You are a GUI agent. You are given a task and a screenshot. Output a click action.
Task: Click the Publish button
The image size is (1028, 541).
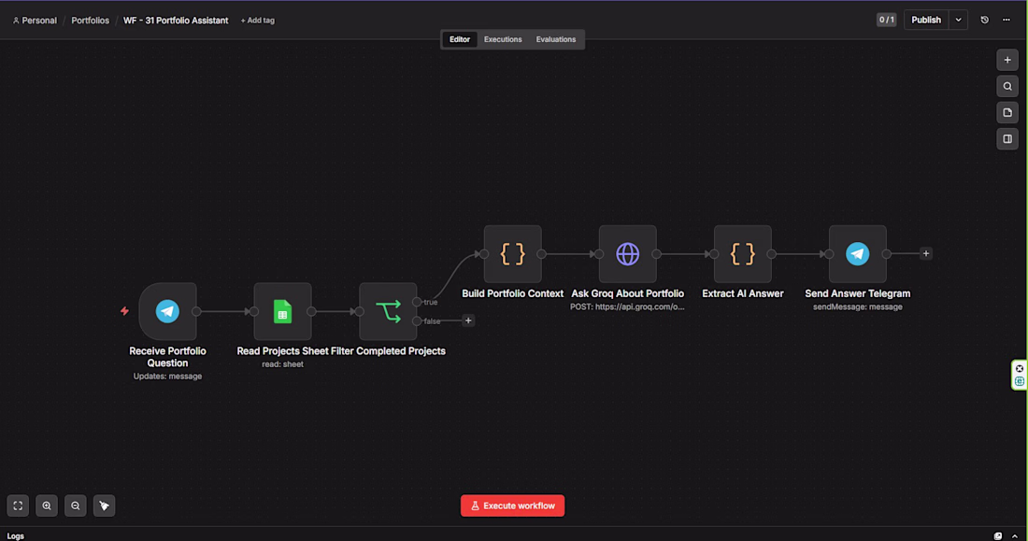coord(926,20)
